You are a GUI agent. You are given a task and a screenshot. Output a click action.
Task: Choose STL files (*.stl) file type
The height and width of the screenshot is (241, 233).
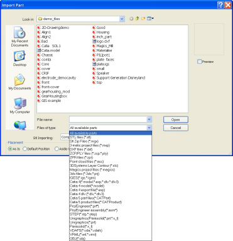pyautogui.click(x=111, y=137)
